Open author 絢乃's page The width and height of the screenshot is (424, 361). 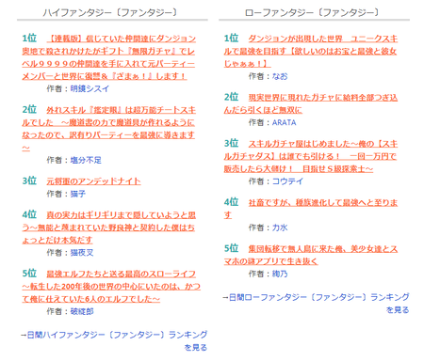tap(280, 274)
